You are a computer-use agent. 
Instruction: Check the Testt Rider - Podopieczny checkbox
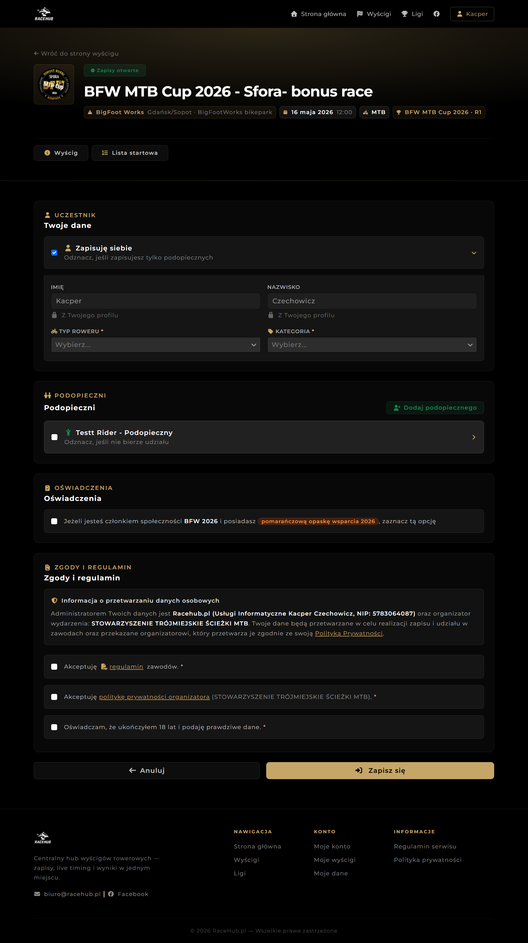tap(54, 437)
